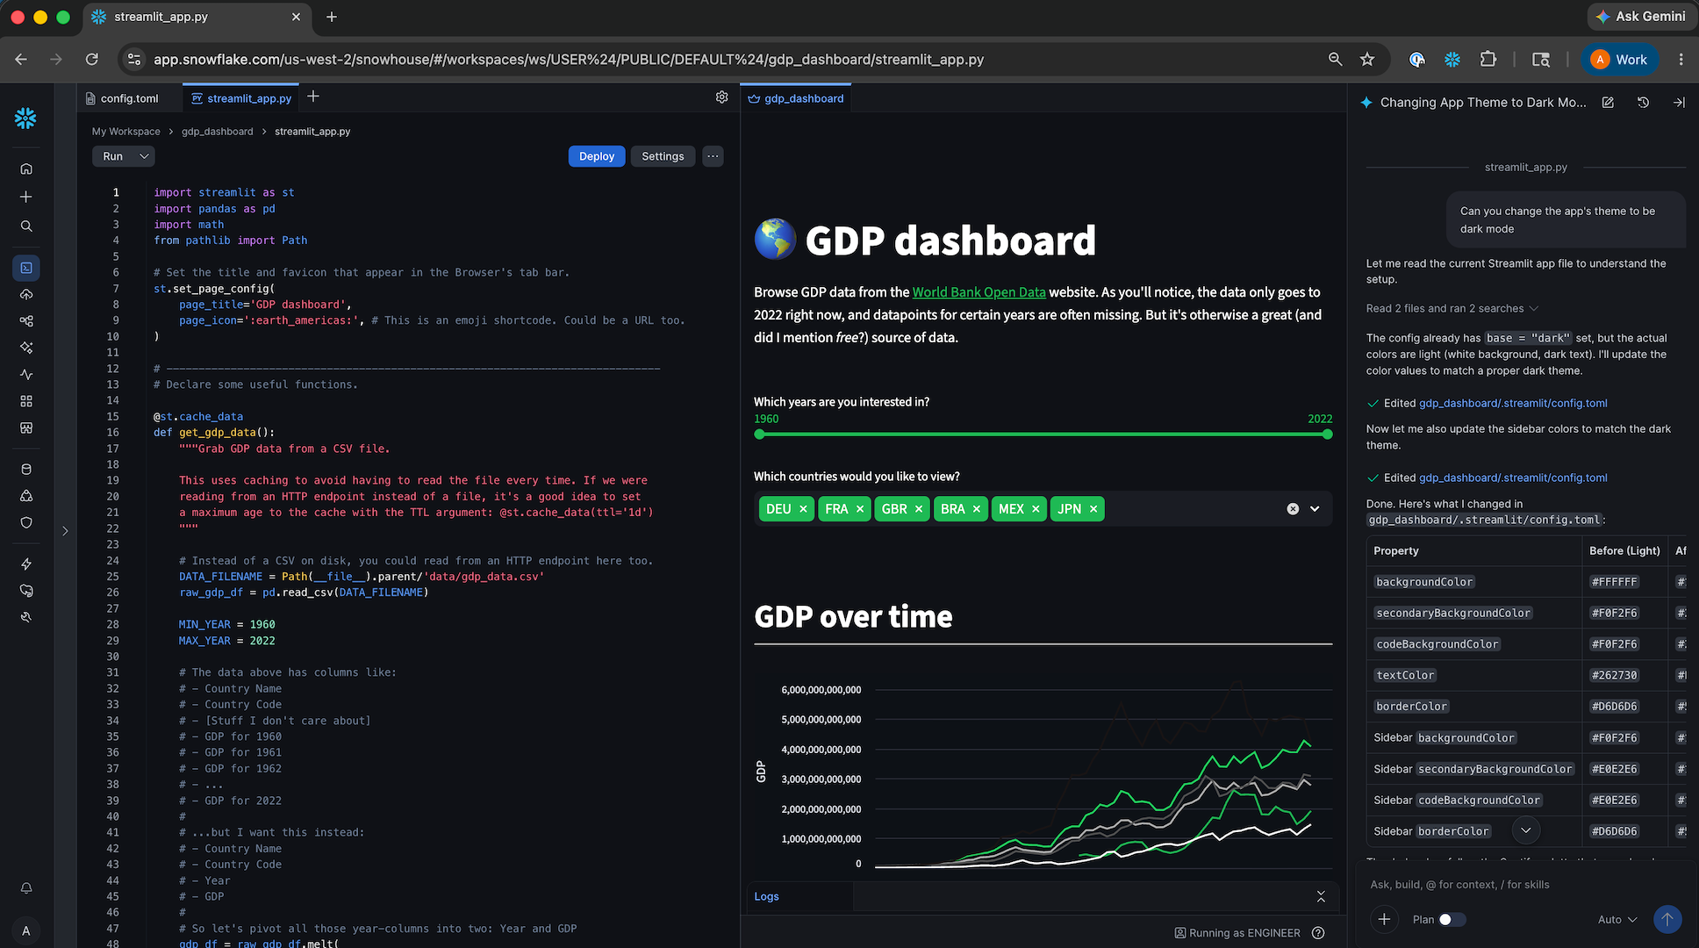Open the Logs tab

click(x=766, y=896)
